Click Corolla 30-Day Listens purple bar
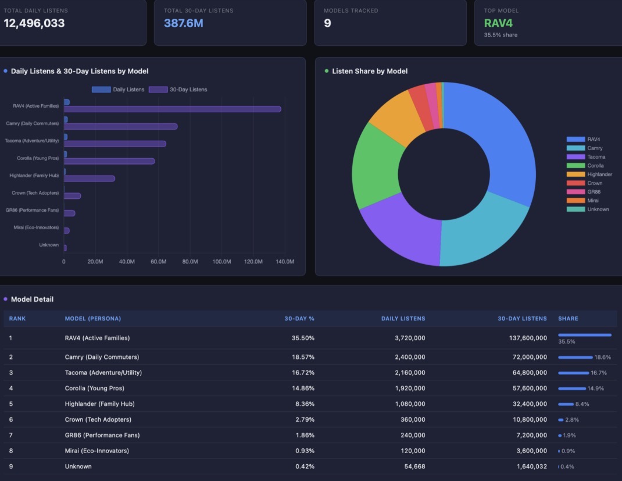Screen dimensions: 622x481 point(109,161)
